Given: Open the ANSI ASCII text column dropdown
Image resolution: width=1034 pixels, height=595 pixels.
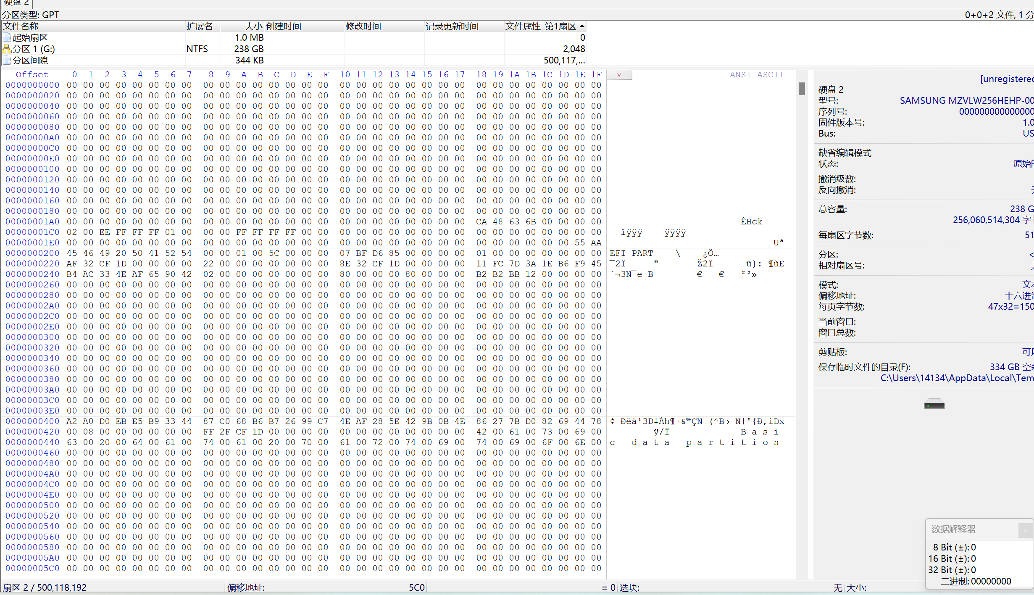Looking at the screenshot, I should (x=619, y=75).
